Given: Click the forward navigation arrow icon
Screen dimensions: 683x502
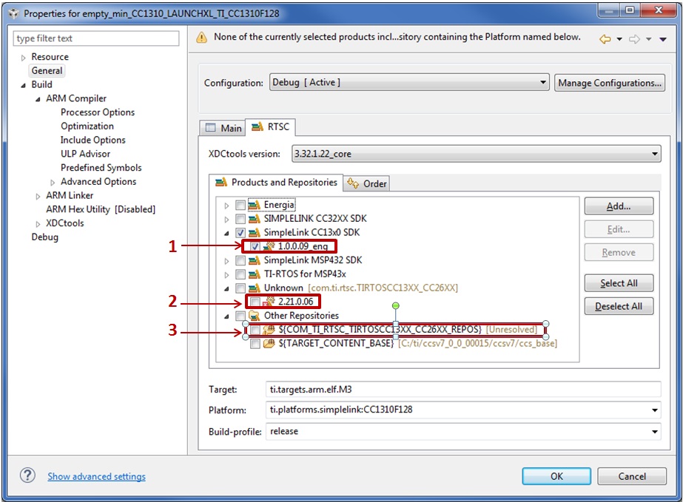Looking at the screenshot, I should [634, 39].
